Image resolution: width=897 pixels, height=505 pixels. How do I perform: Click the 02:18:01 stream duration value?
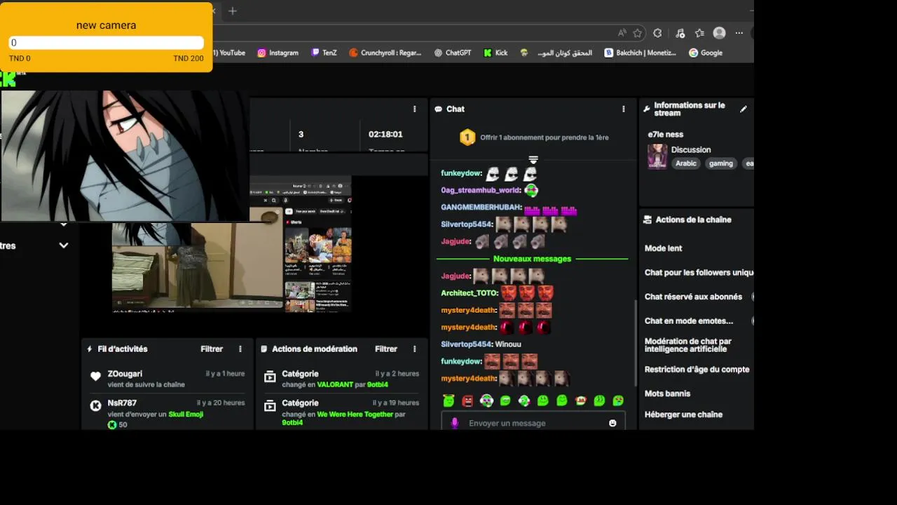tap(385, 134)
